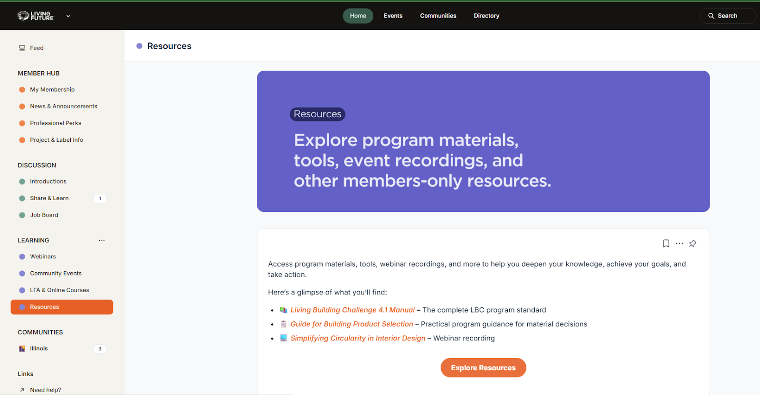Open the Feed in the sidebar
This screenshot has width=760, height=395.
(62, 48)
